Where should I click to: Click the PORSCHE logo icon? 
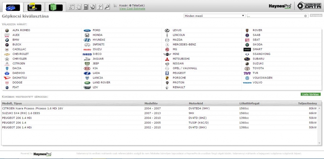[167, 78]
